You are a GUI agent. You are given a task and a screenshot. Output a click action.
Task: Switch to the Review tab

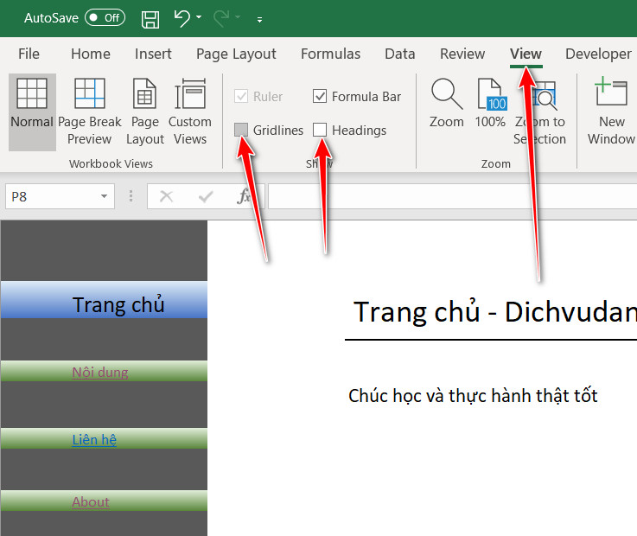click(462, 54)
